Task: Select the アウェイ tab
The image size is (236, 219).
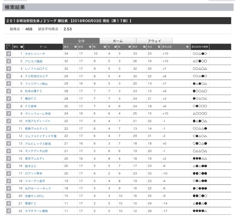Action: click(154, 41)
